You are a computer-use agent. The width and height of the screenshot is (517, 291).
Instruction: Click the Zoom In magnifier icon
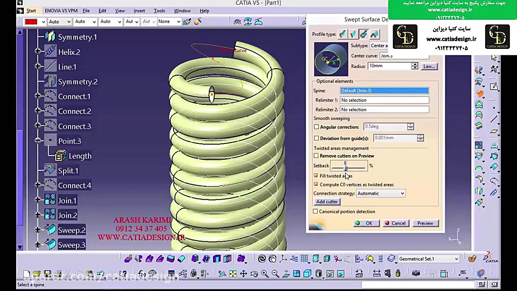coord(265,274)
